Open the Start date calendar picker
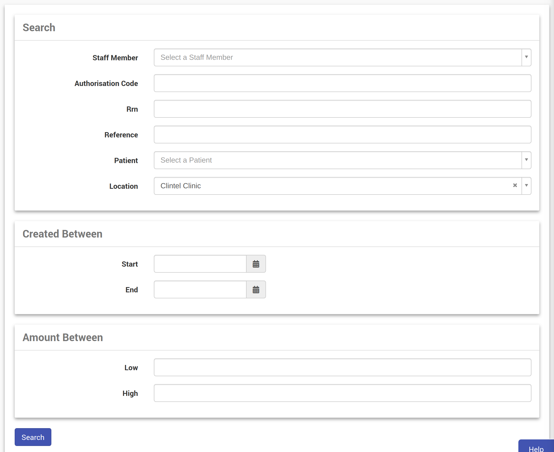 [256, 264]
